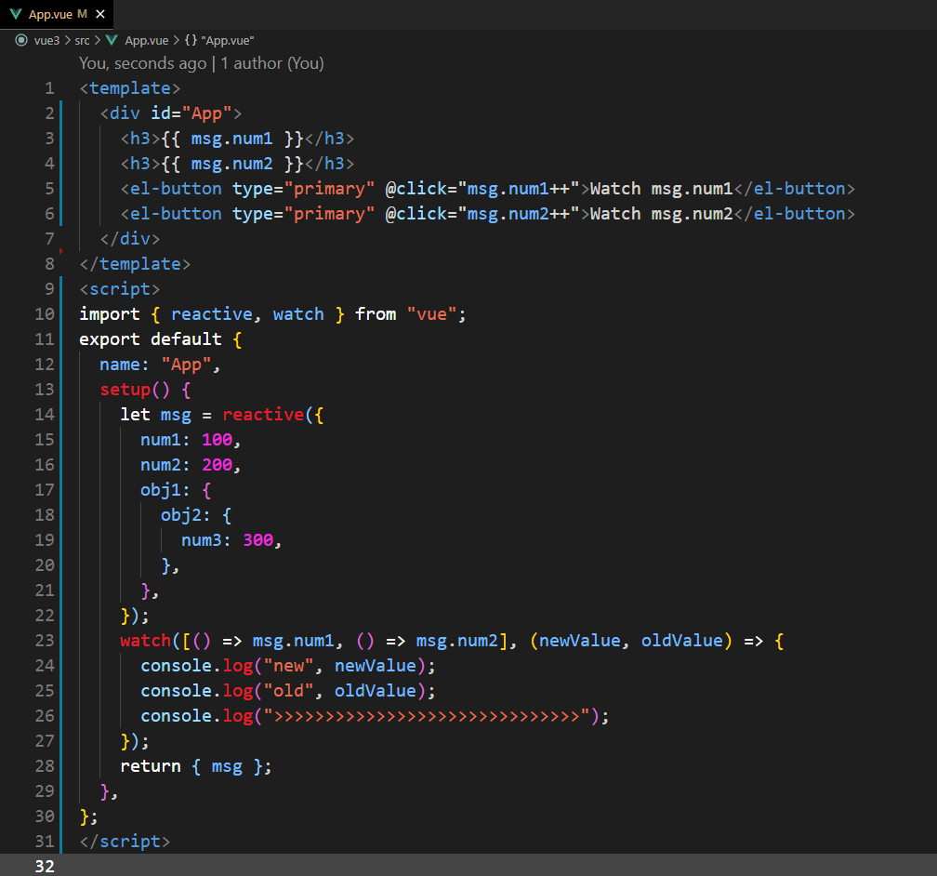Click the value 200 on line 16

pos(217,465)
